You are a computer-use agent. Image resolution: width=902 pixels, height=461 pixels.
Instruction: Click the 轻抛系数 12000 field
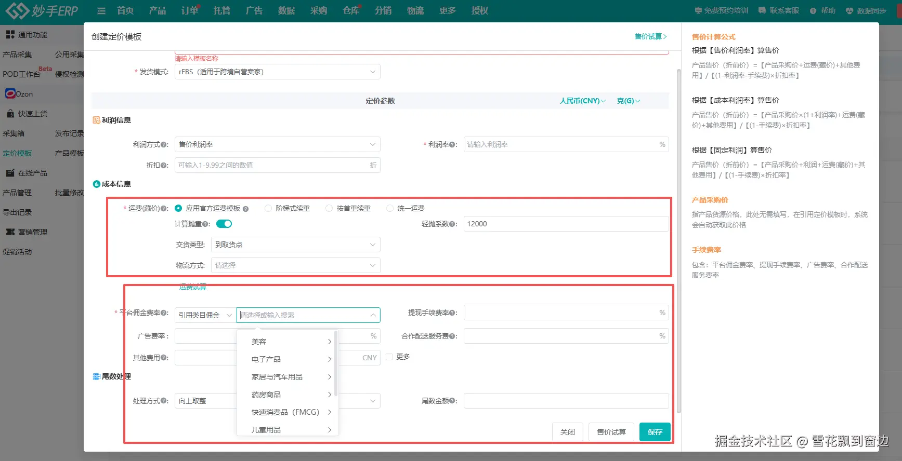coord(566,224)
